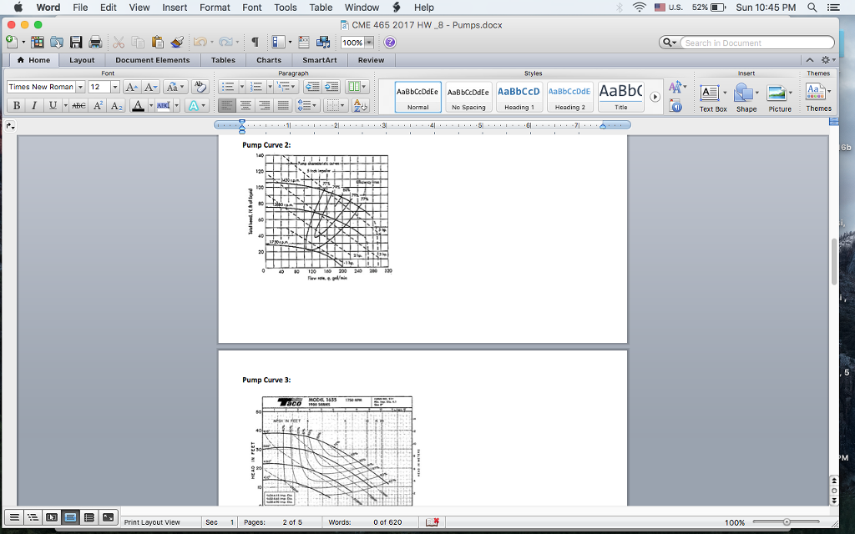Click the Clear Formatting eraser icon

[200, 87]
